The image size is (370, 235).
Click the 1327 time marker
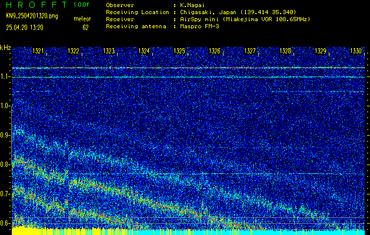250,51
